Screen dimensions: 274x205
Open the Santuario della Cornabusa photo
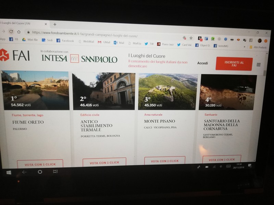click(227, 92)
